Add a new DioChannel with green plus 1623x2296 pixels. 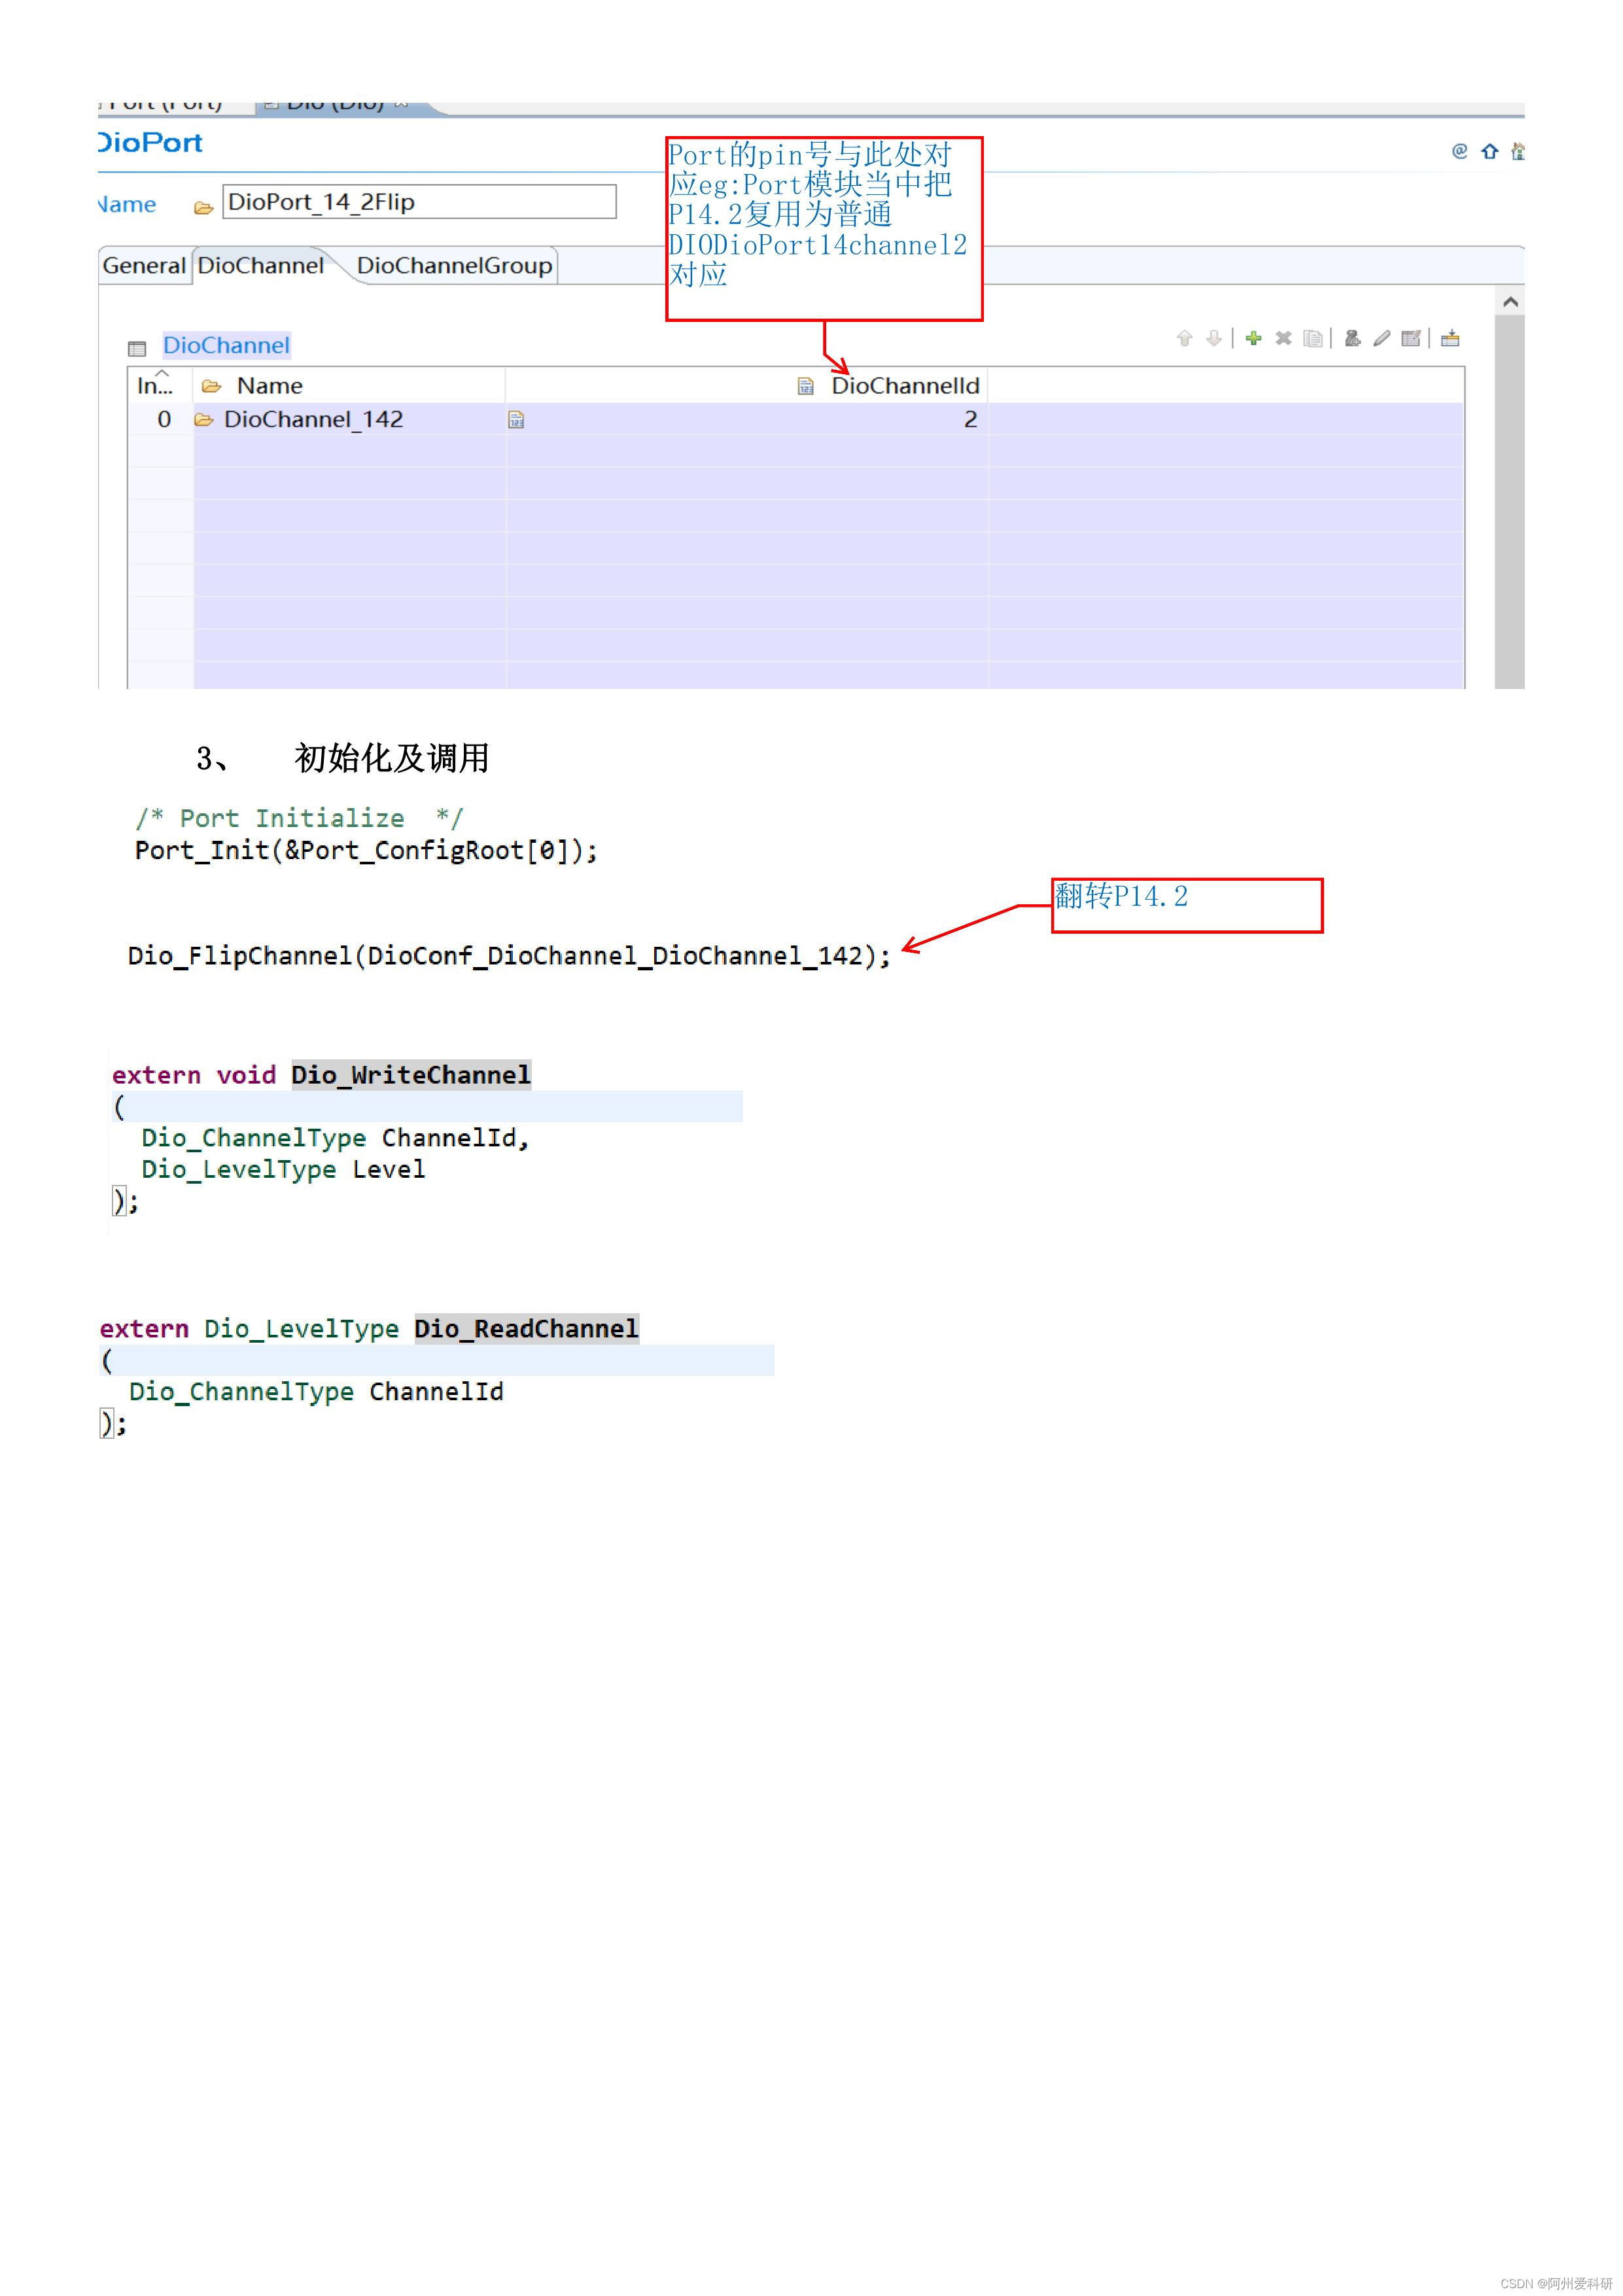click(x=1253, y=339)
